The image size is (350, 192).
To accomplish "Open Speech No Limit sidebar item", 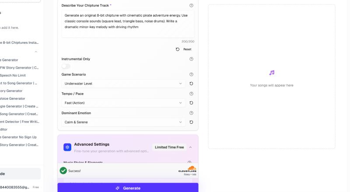I will coord(13,75).
